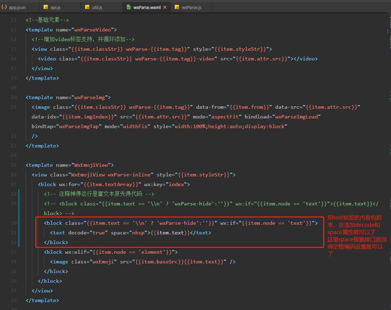Click the "wxParseImgLoad" bindload value
The height and width of the screenshot is (310, 391).
tap(297, 117)
